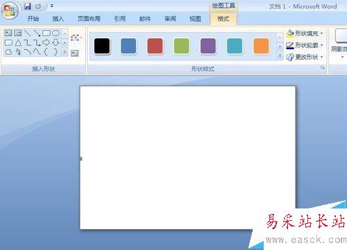This screenshot has width=347, height=250.
Task: Open the 形状轮廓 outline dropdown
Action: (x=305, y=45)
